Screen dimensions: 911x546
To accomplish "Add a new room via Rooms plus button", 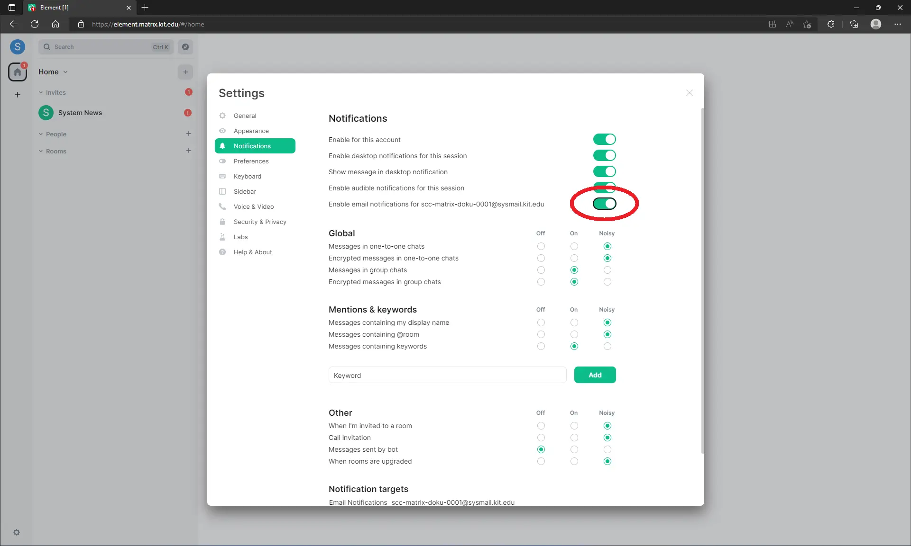I will pyautogui.click(x=189, y=151).
